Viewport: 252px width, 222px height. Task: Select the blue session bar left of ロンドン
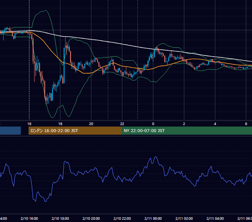[10, 131]
